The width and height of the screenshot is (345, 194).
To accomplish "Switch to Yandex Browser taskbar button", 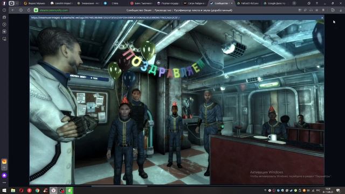I will click(x=53, y=190).
